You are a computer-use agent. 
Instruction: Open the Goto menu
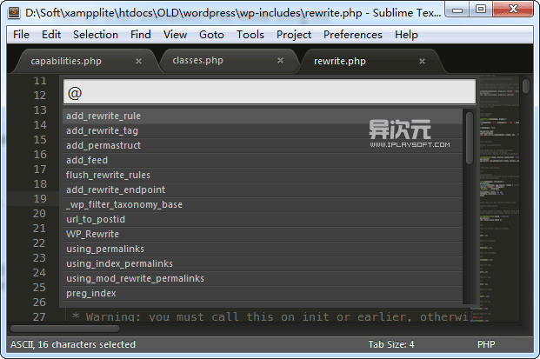(x=211, y=35)
